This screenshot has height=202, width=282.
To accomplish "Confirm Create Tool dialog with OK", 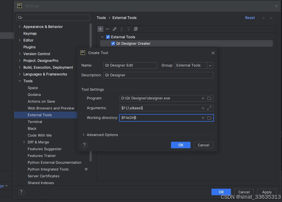I will [180, 145].
